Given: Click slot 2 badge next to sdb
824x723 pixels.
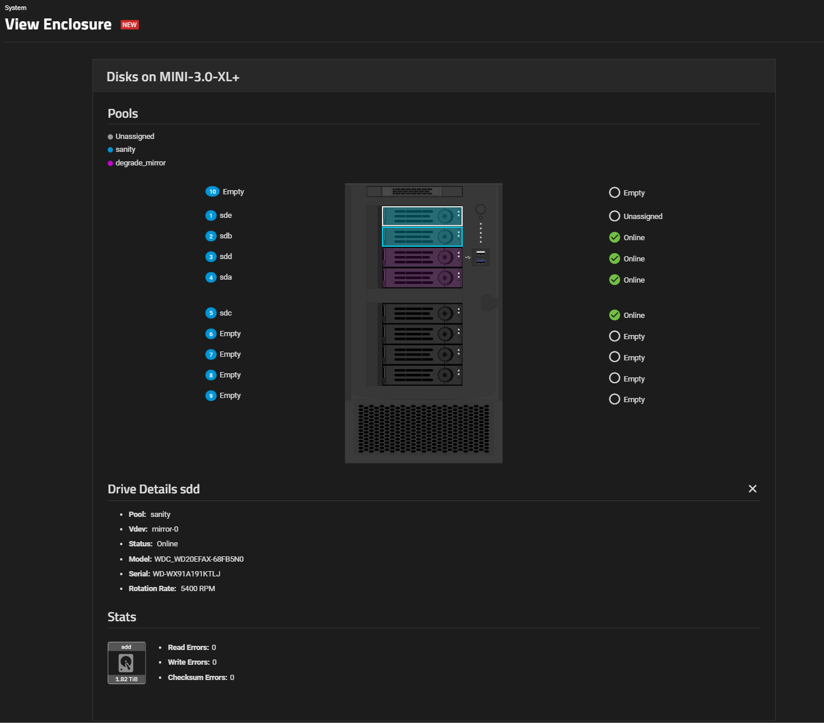Looking at the screenshot, I should tap(211, 236).
